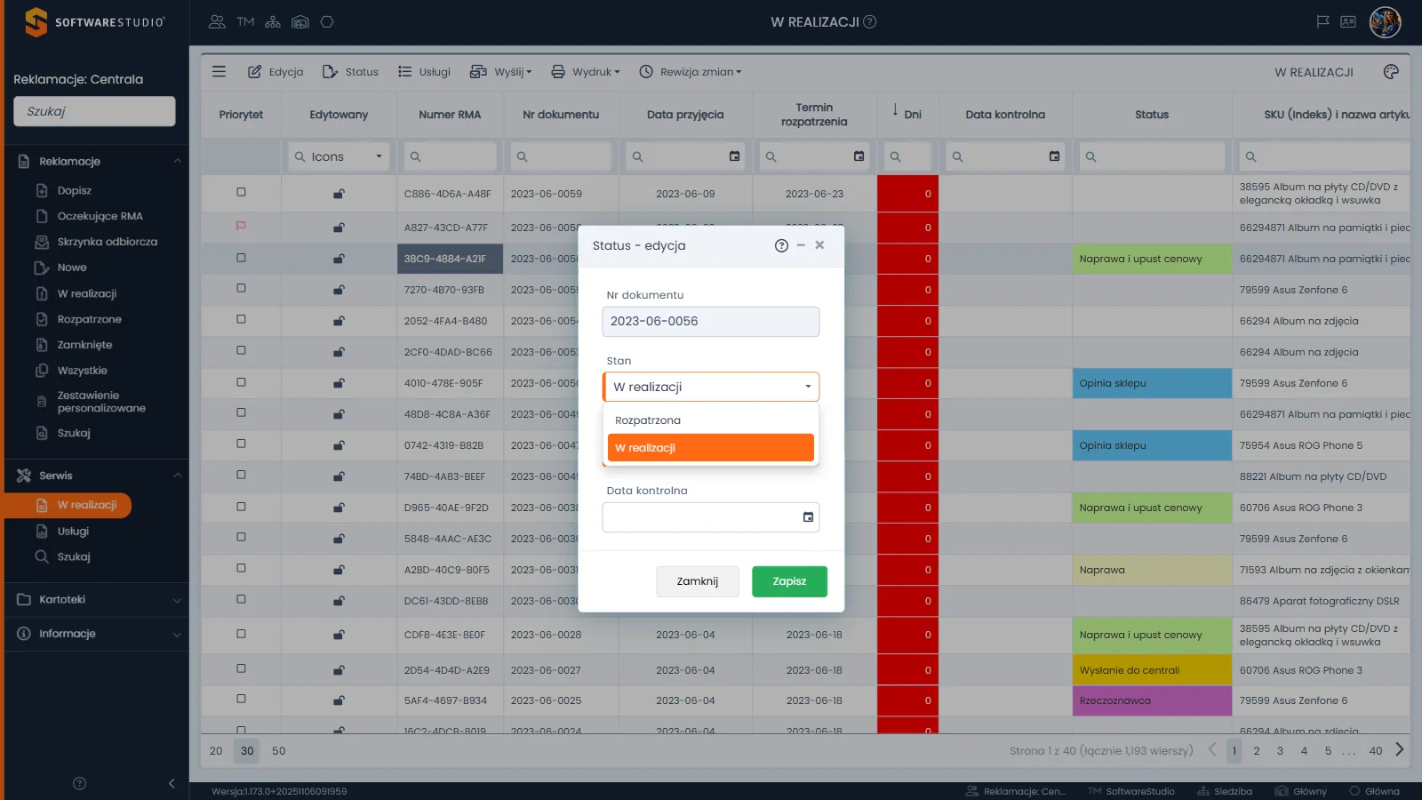Tick priority checkbox for row 7270-4B70-93FB
Viewport: 1422px width, 800px height.
pyautogui.click(x=241, y=288)
